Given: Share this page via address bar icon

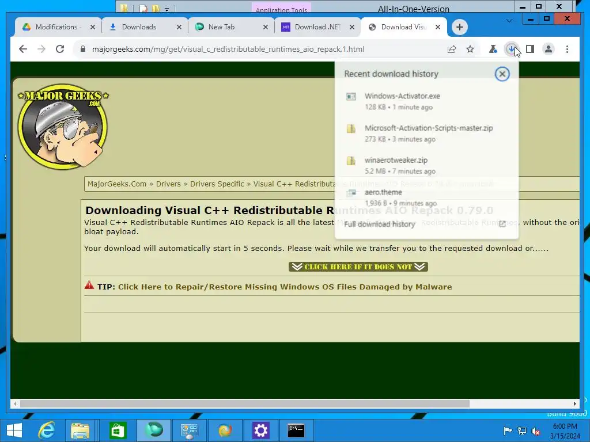Looking at the screenshot, I should click(x=452, y=49).
